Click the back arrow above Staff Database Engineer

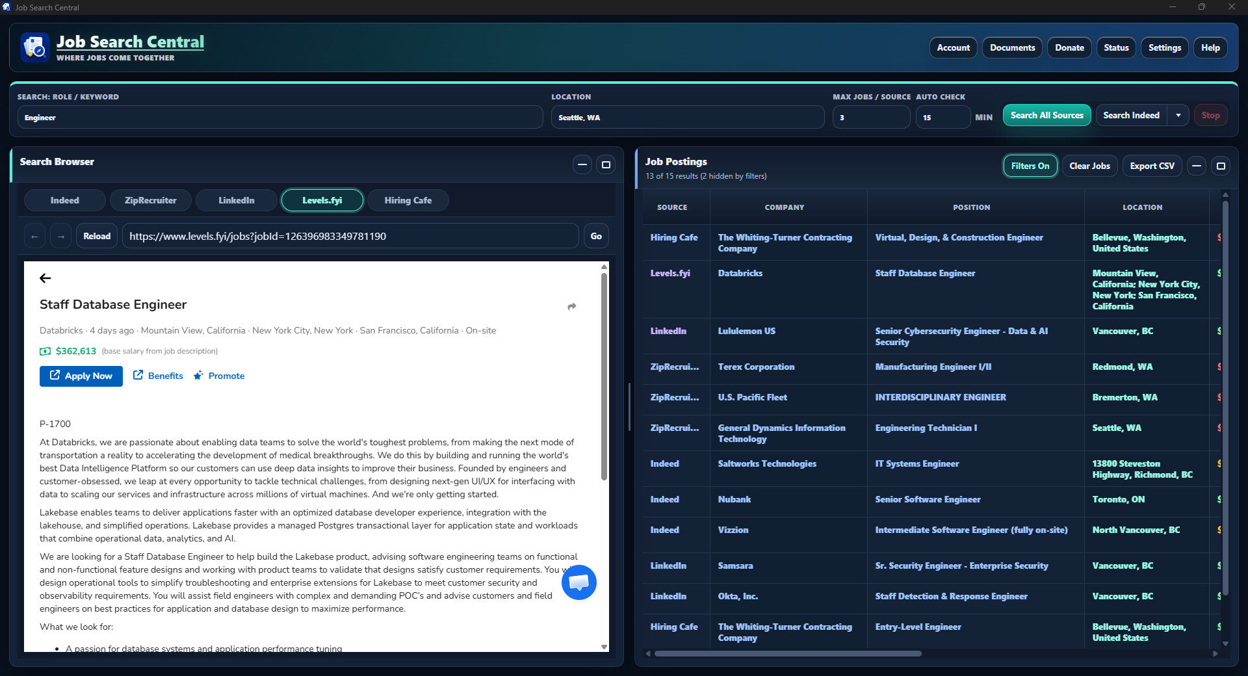[45, 278]
